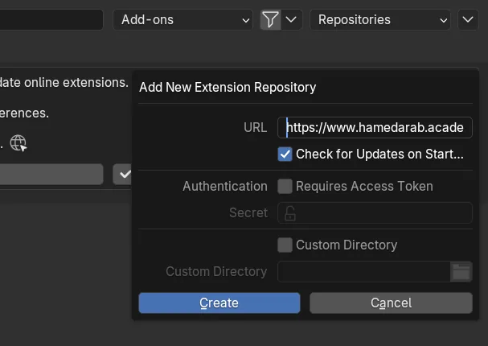This screenshot has width=488, height=346.
Task: Click the search field at top left
Action: pyautogui.click(x=51, y=19)
